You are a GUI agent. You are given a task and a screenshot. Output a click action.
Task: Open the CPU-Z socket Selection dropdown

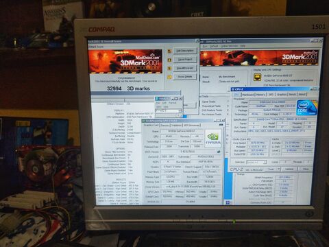pyautogui.click(x=256, y=162)
